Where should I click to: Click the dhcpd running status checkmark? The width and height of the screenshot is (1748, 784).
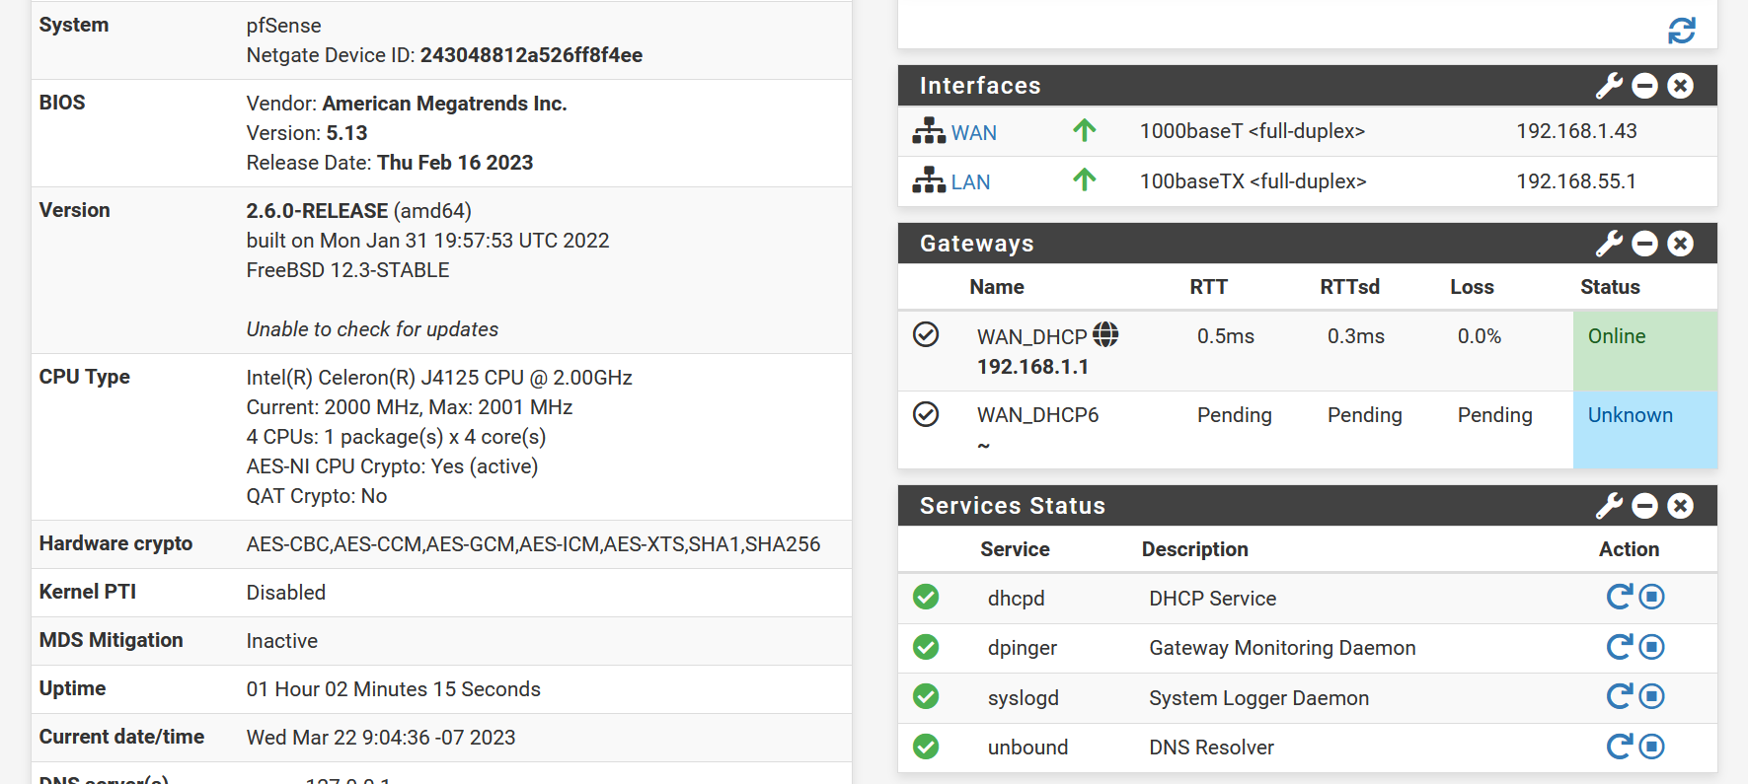pos(926,597)
